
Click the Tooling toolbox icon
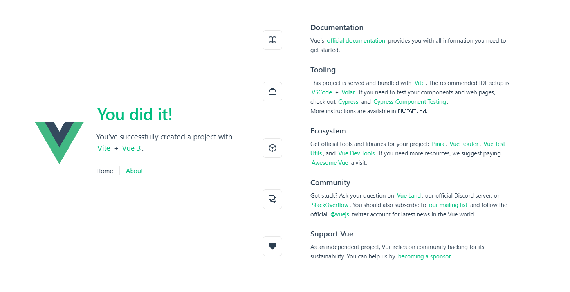[272, 92]
